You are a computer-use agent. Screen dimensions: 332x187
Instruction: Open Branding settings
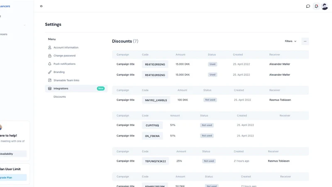(x=59, y=72)
